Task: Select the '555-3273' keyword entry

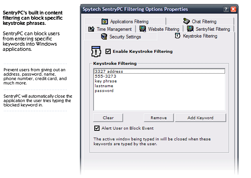Action: 159,76
